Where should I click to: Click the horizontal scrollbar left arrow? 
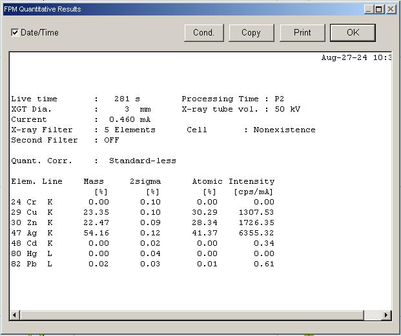[x=15, y=315]
